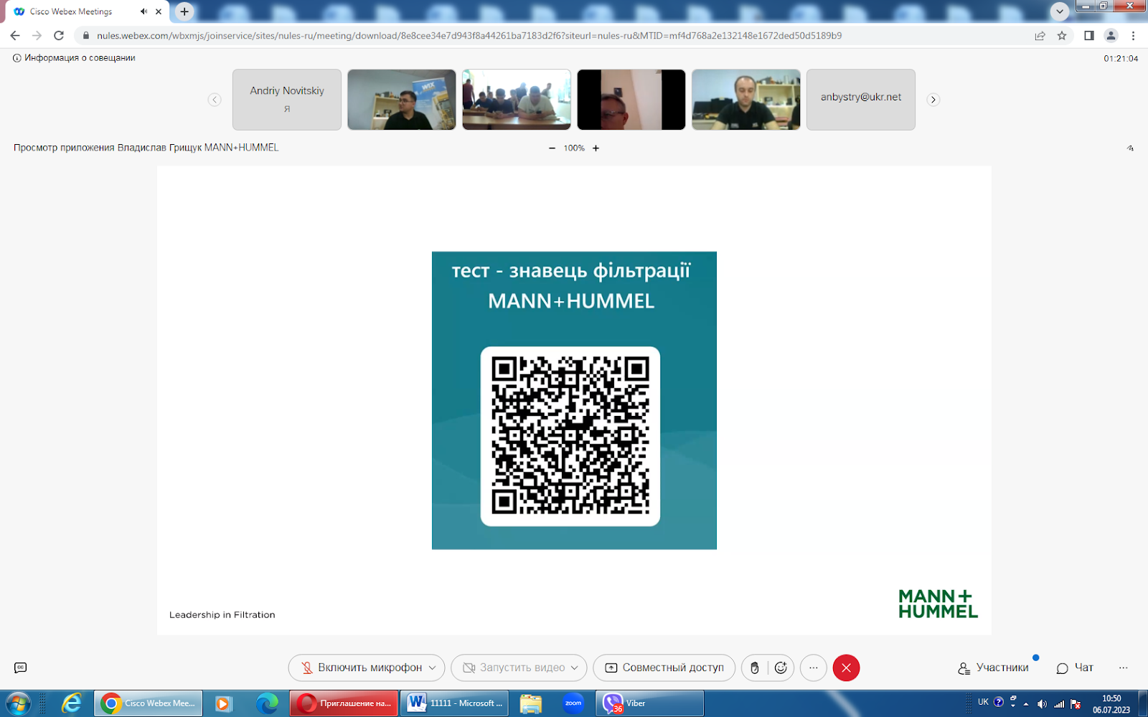Open Windows Start menu
This screenshot has width=1148, height=717.
click(18, 703)
